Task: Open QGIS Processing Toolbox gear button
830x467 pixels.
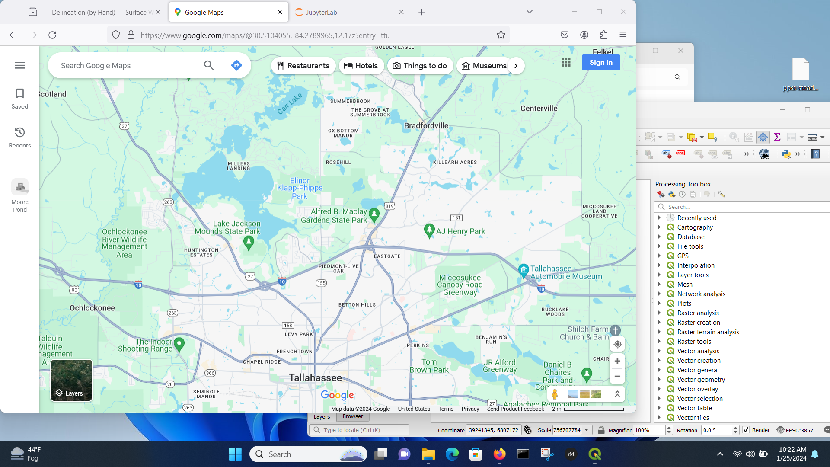Action: (x=763, y=137)
